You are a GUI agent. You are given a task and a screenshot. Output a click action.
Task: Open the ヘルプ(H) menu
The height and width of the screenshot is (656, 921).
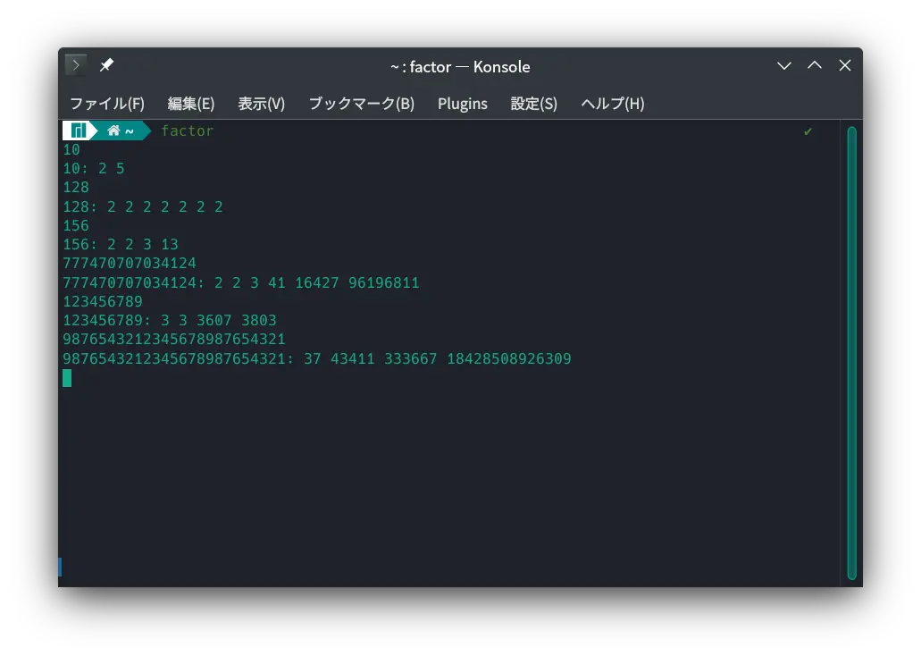[x=612, y=104]
